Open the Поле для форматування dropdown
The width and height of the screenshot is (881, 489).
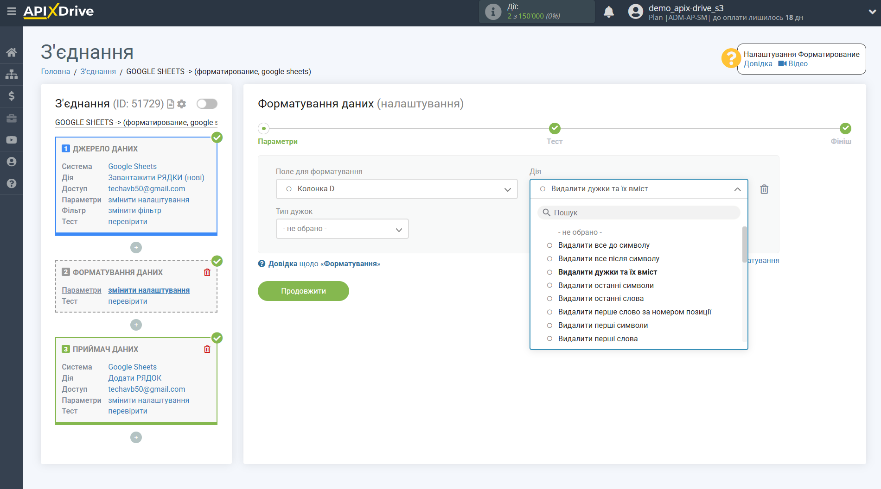click(x=397, y=189)
